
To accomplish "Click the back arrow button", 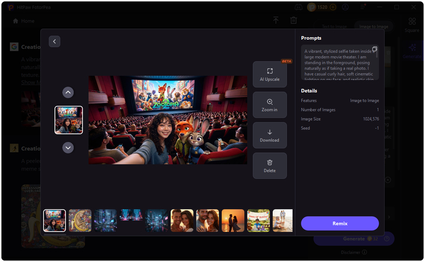I will (x=54, y=41).
